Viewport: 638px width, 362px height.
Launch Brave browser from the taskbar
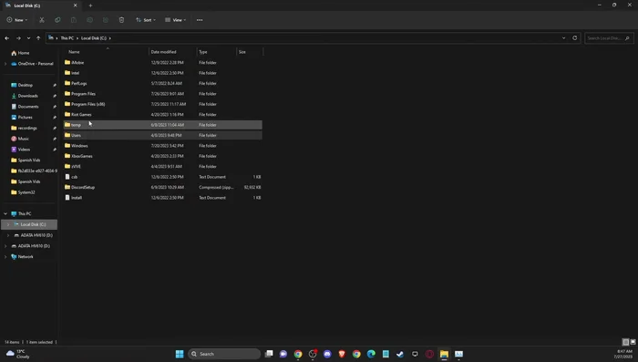342,354
